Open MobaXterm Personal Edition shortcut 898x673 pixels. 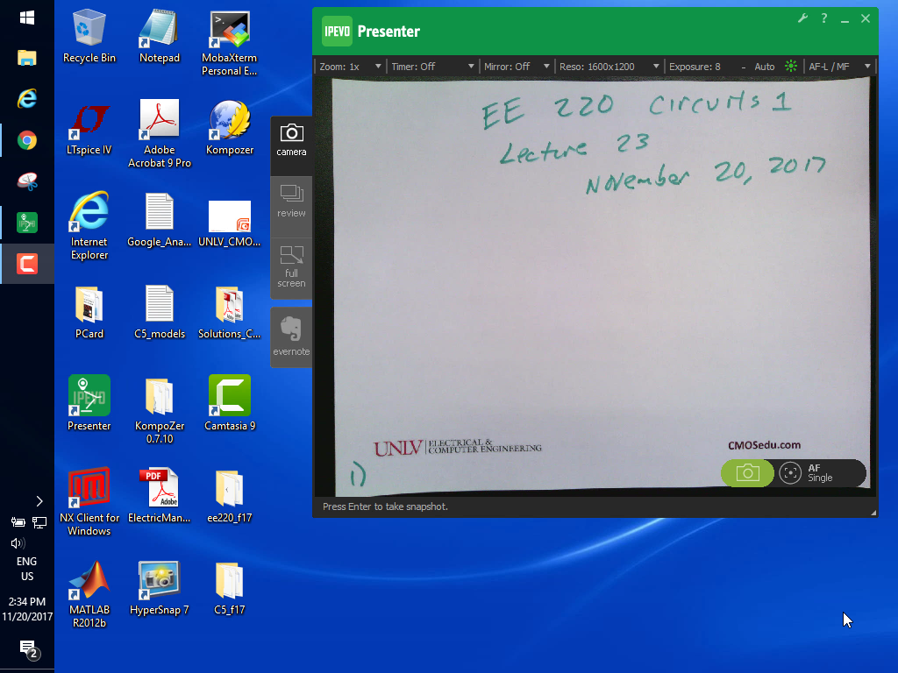tap(229, 44)
